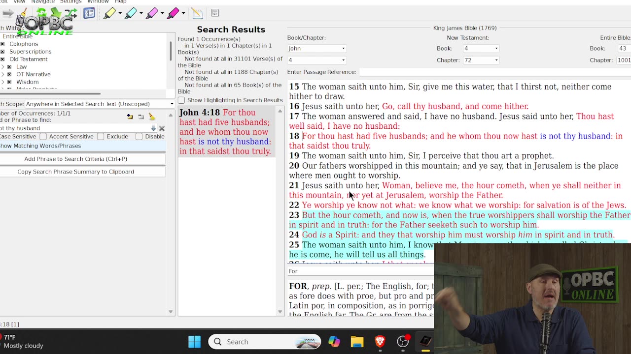The height and width of the screenshot is (354, 631).
Task: Enable the Exclude checkbox
Action: [101, 136]
